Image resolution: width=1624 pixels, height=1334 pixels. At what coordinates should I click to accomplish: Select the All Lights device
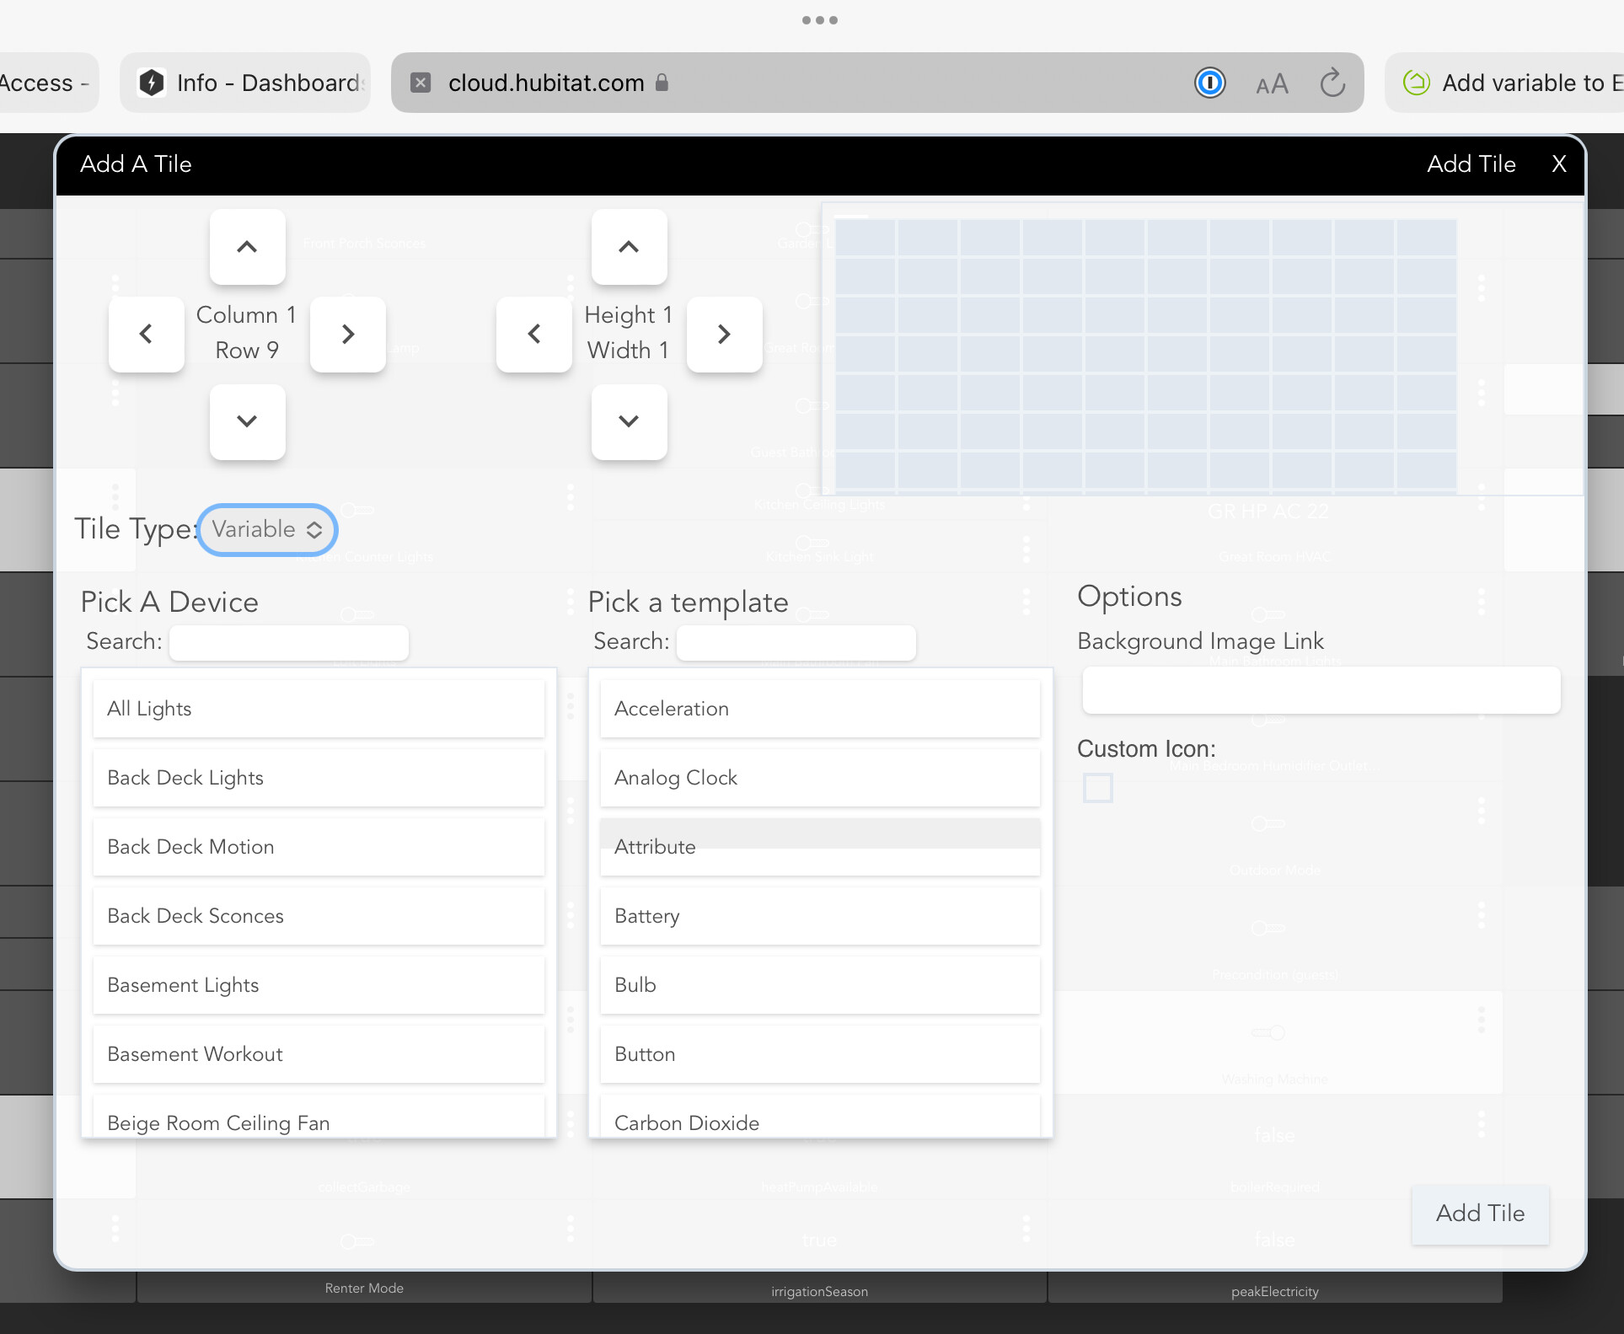click(x=319, y=709)
